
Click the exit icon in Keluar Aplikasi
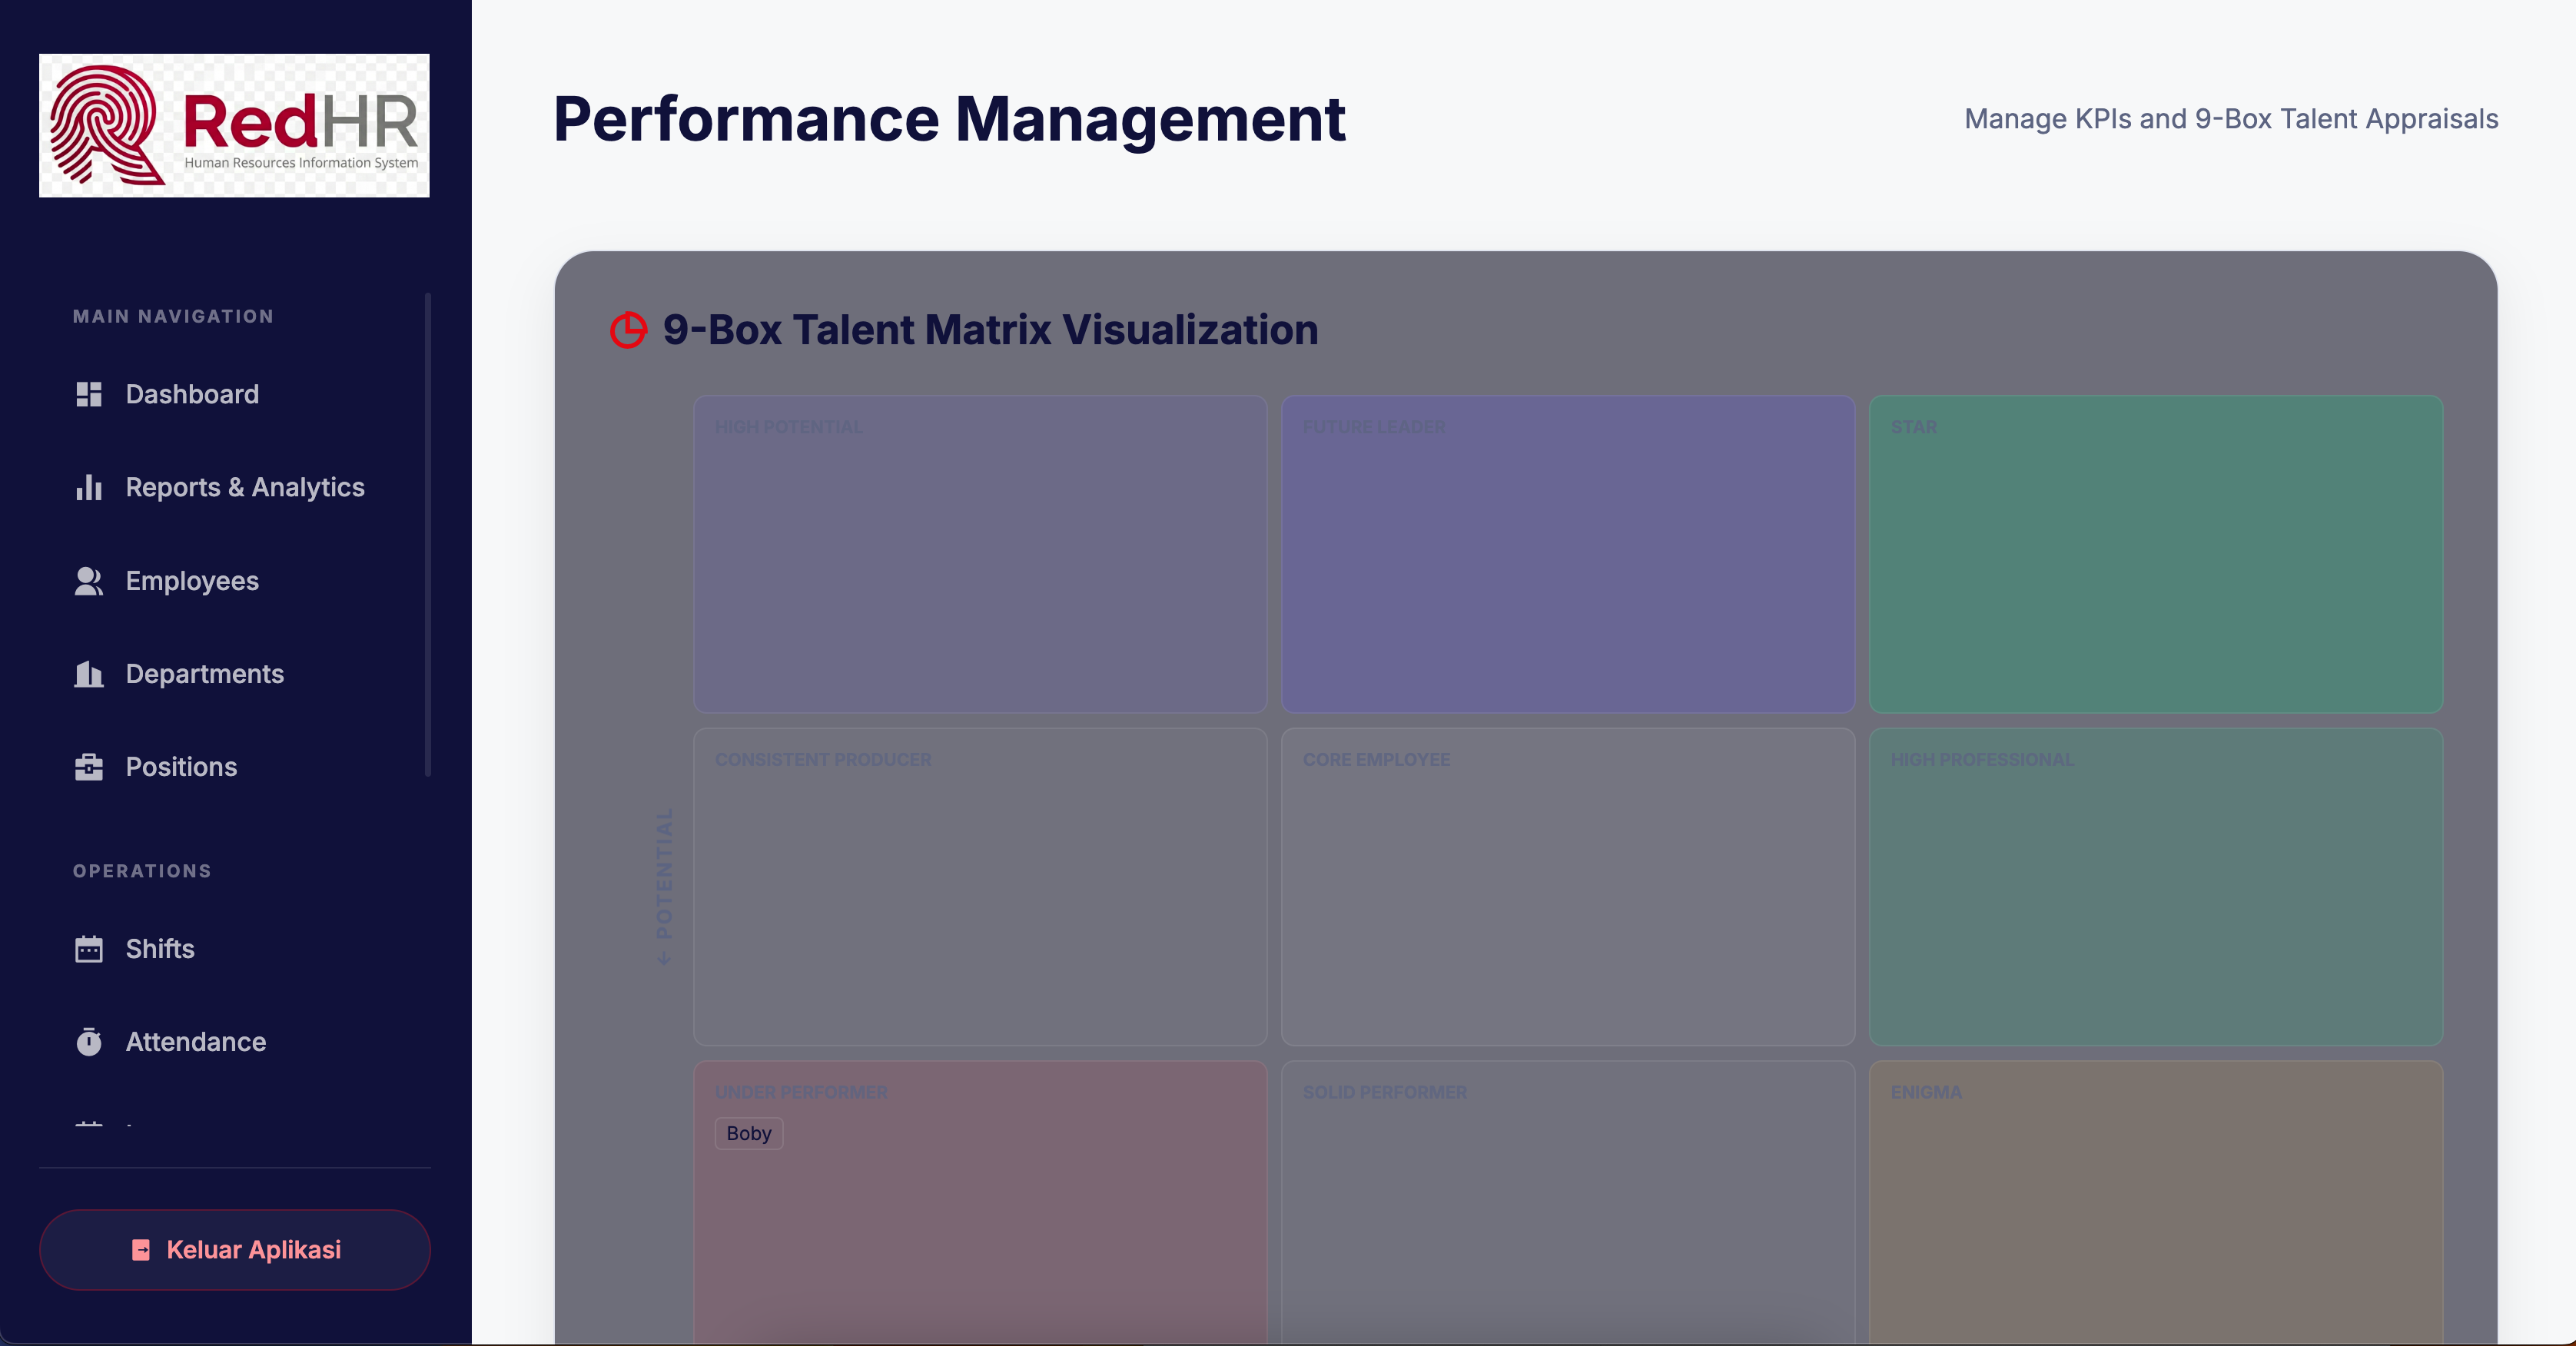click(141, 1250)
